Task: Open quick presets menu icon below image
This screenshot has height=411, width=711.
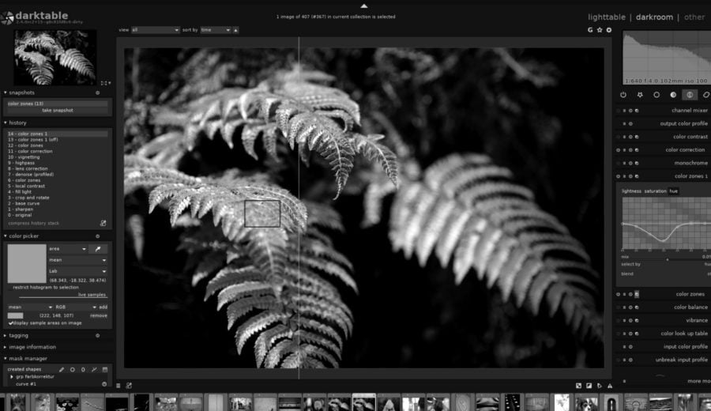Action: tap(118, 386)
